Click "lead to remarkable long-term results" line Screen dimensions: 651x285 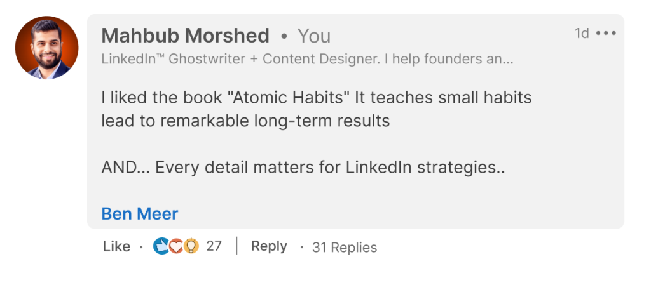pyautogui.click(x=246, y=121)
